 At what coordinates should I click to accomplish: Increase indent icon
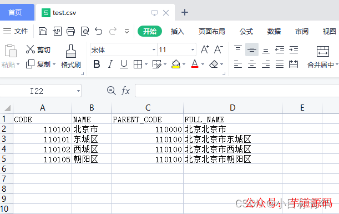[x=294, y=50]
